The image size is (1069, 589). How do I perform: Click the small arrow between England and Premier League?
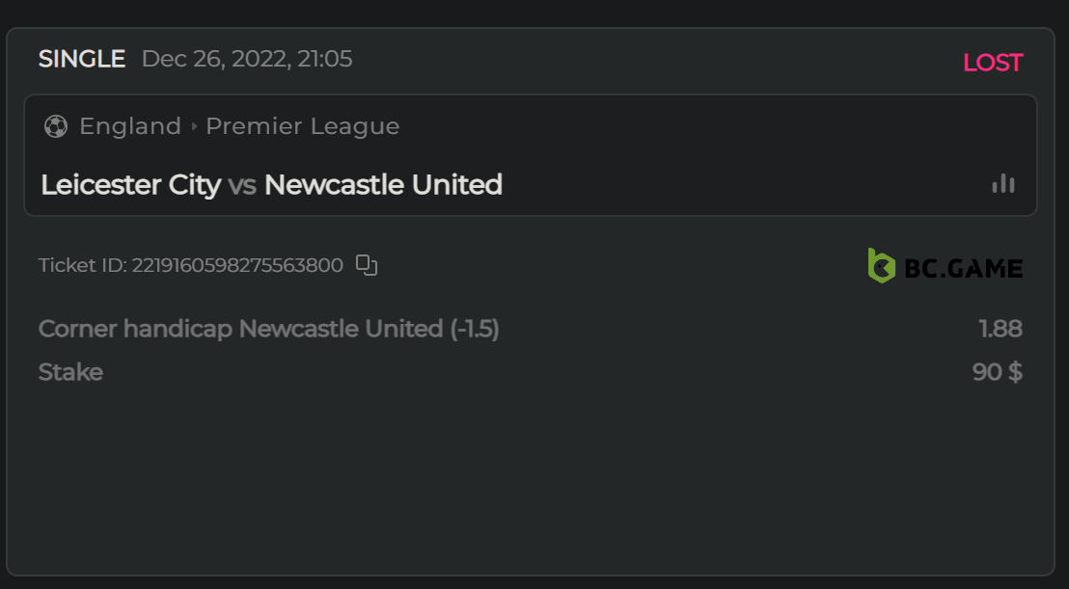pyautogui.click(x=194, y=126)
